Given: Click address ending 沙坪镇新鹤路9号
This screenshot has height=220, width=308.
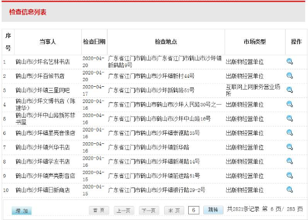Looking at the screenshot, I should 165,62.
